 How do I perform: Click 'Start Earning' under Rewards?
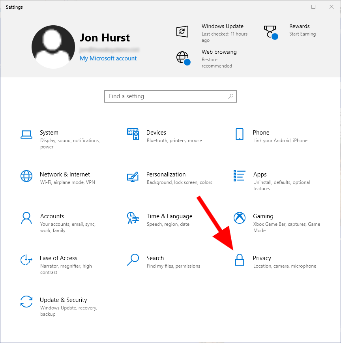click(302, 34)
